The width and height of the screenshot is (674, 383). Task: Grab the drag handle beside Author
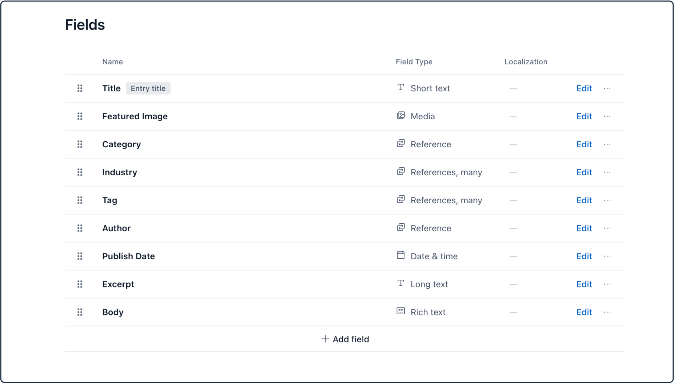(80, 228)
